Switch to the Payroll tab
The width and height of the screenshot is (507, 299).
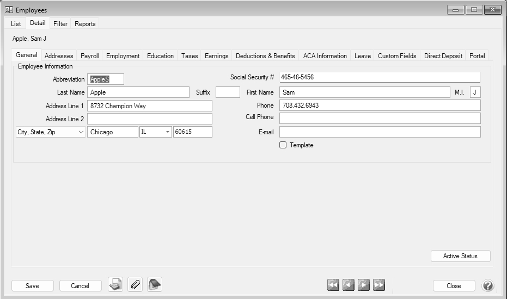pyautogui.click(x=90, y=56)
